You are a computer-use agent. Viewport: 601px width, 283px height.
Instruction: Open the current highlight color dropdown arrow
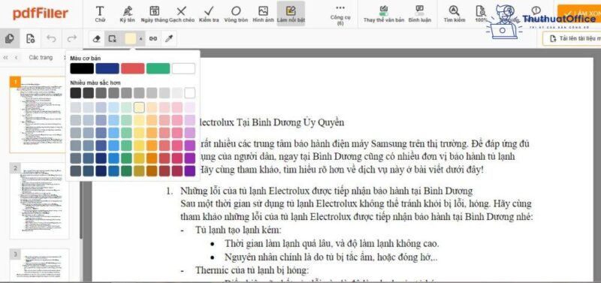(x=141, y=39)
